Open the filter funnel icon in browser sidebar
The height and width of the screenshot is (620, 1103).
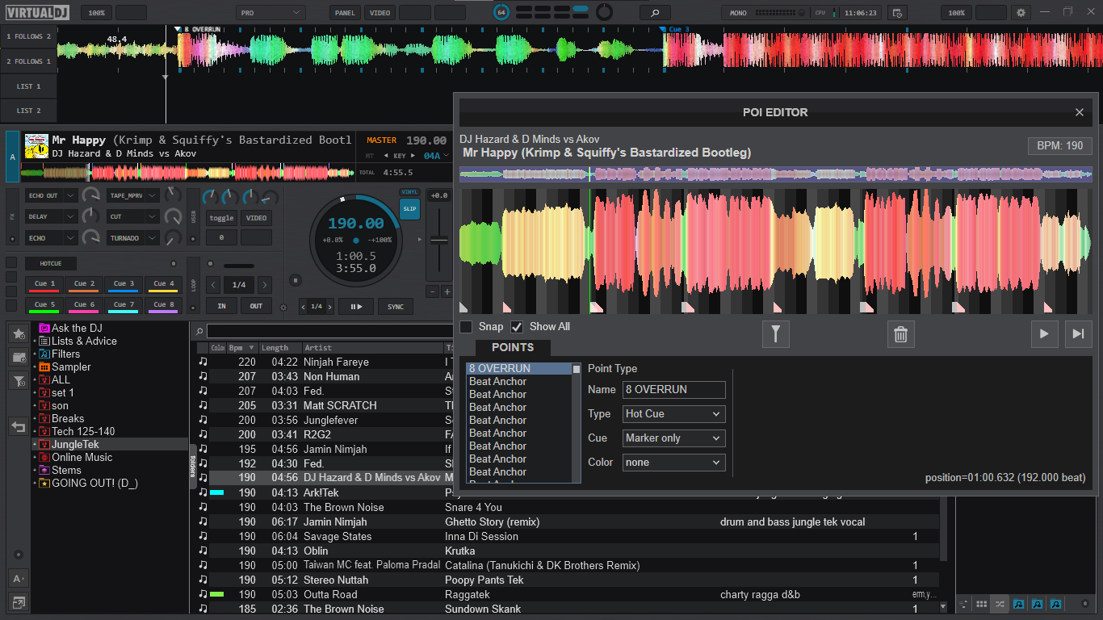click(x=19, y=380)
